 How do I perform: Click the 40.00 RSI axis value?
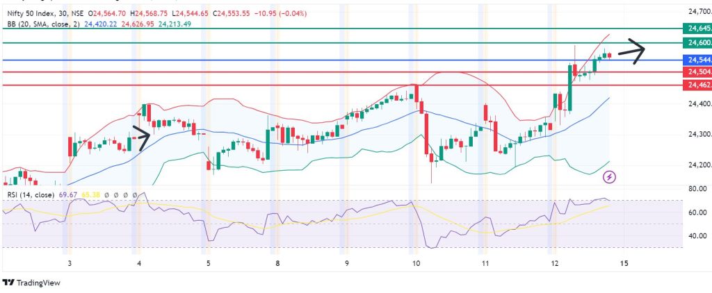tap(697, 236)
